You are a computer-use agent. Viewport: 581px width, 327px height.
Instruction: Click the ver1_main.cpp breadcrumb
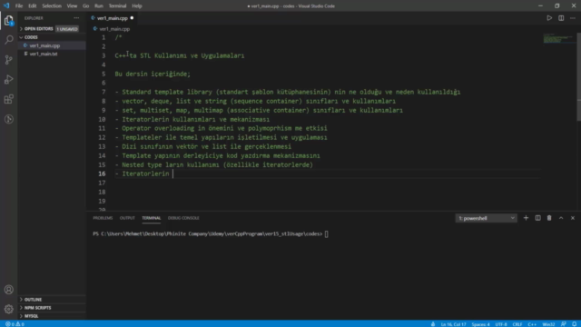(114, 28)
